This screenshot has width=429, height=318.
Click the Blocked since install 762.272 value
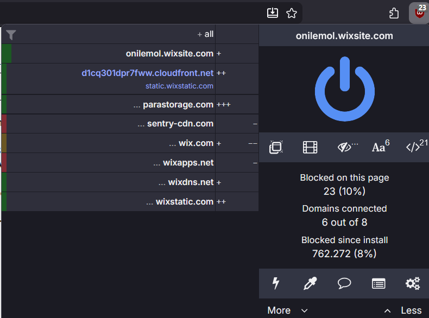click(x=344, y=254)
